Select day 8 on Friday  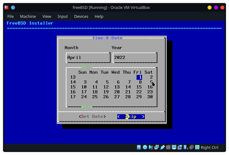pos(140,82)
